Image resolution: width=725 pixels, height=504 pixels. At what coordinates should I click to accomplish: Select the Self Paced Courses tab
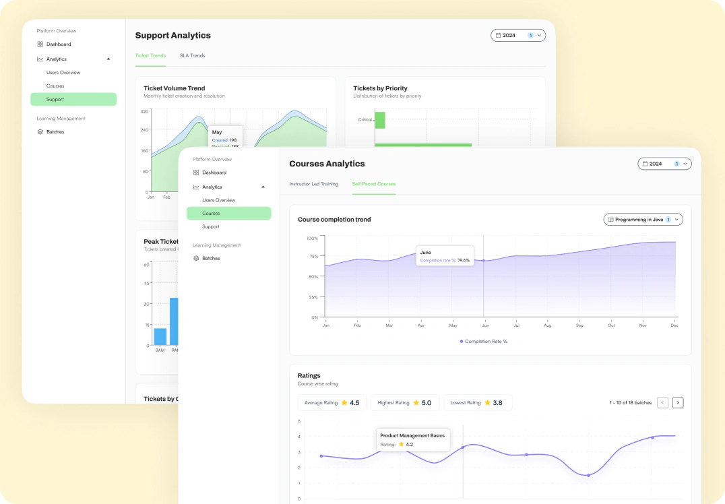pos(373,184)
